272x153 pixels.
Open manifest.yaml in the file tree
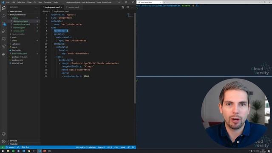(19, 28)
